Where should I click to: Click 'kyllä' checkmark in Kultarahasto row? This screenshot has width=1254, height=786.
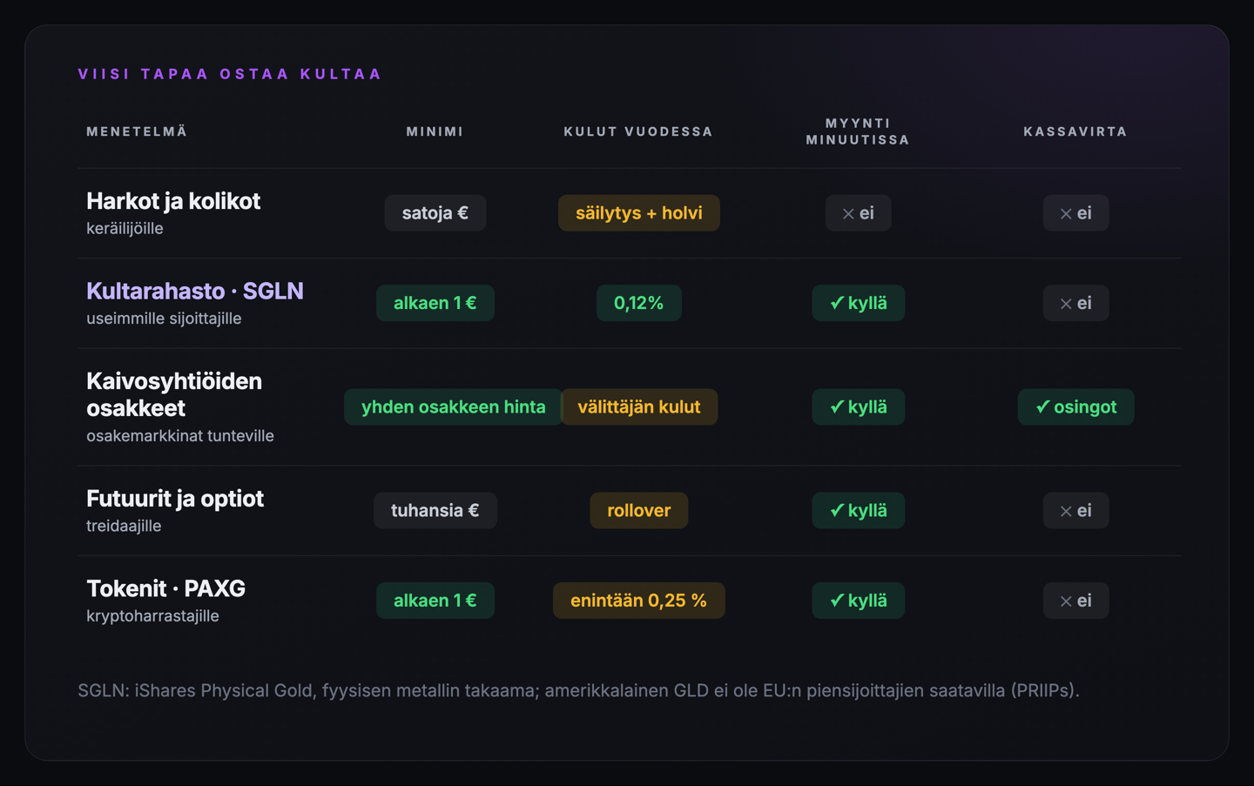pos(858,303)
